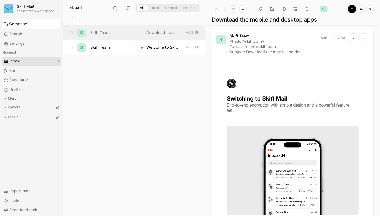Click the Compose button
This screenshot has width=380, height=216.
(32, 24)
